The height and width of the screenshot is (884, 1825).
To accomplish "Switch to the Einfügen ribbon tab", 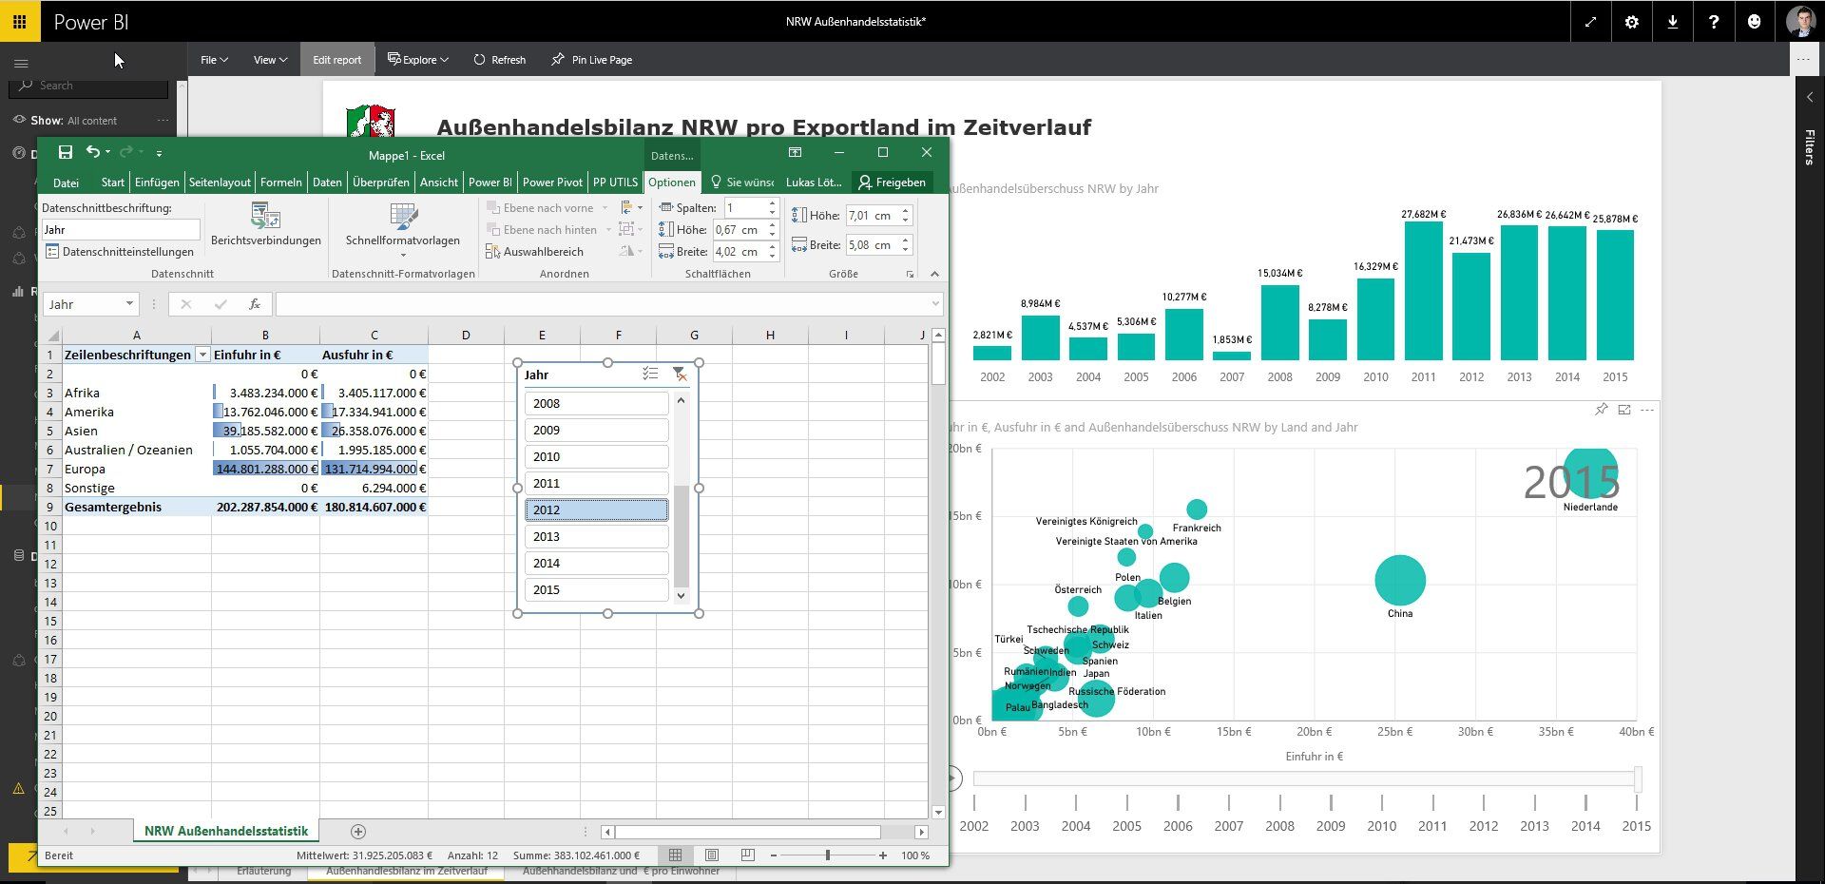I will (x=157, y=183).
